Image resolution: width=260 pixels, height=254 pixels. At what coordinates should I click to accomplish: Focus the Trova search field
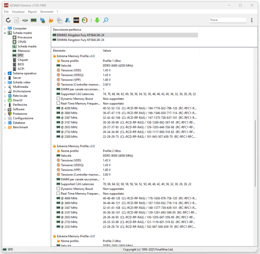point(228,20)
